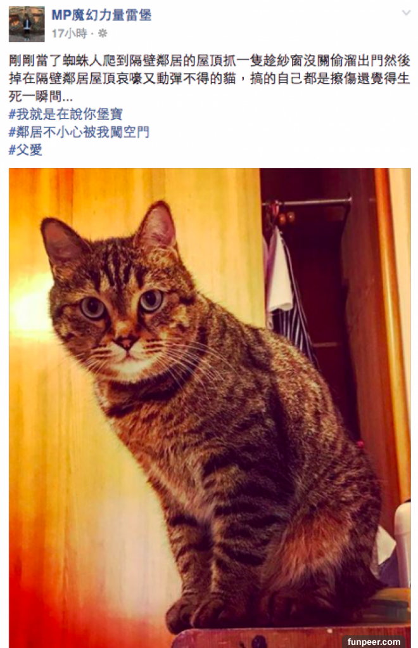The width and height of the screenshot is (418, 648).
Task: Open the post options chevron menu
Action: 407,13
